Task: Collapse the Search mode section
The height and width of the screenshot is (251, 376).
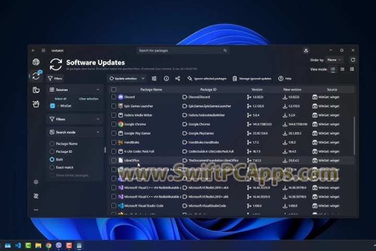Action: pyautogui.click(x=98, y=132)
